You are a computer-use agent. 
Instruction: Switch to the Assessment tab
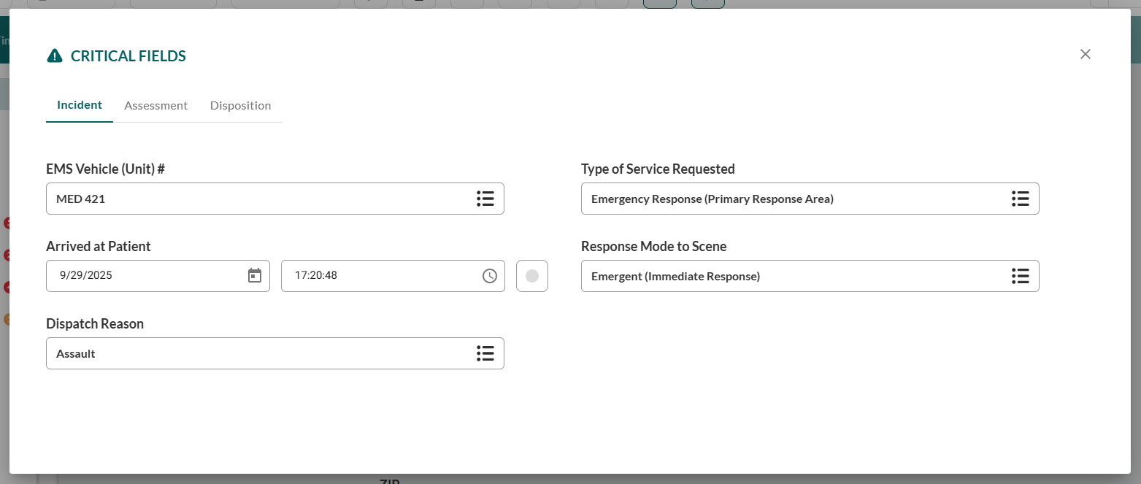click(155, 105)
